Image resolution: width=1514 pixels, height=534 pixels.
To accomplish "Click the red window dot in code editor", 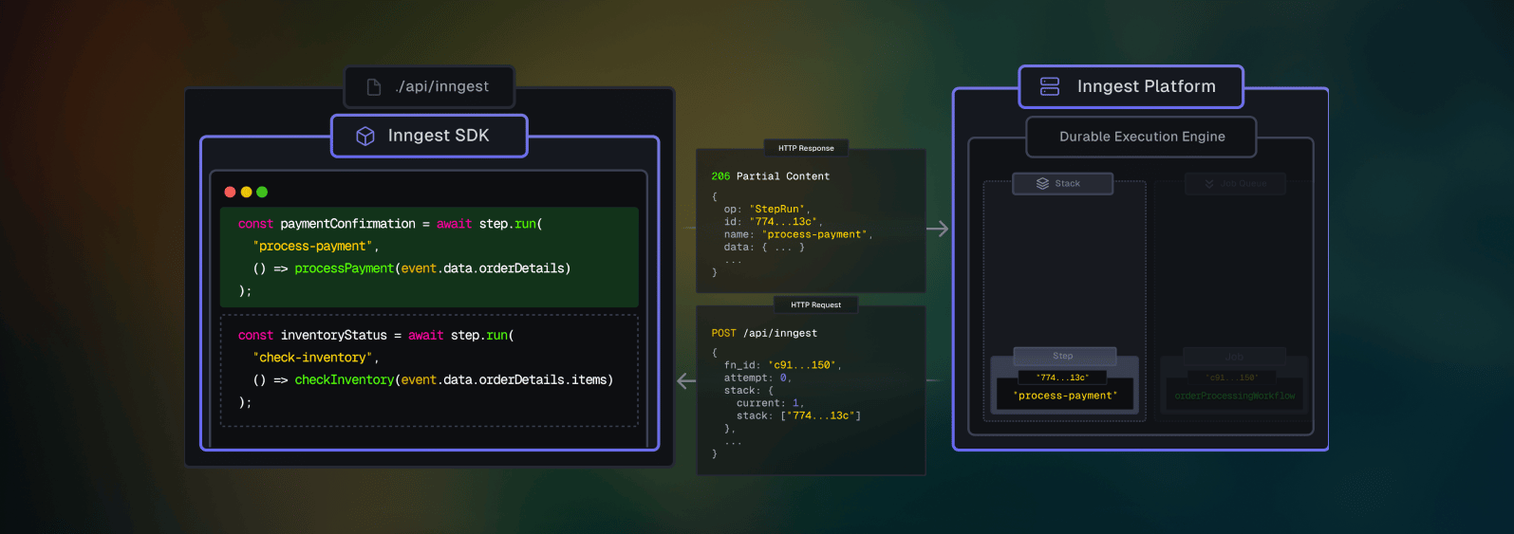I will [x=230, y=192].
